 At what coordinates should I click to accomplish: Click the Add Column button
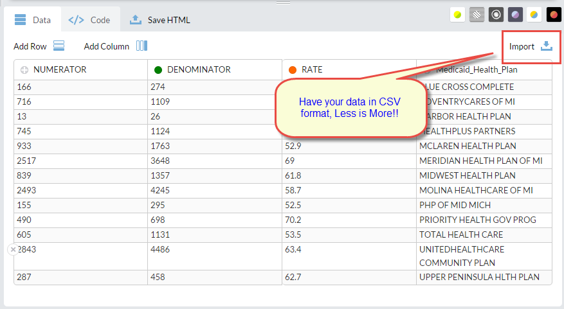tap(116, 46)
